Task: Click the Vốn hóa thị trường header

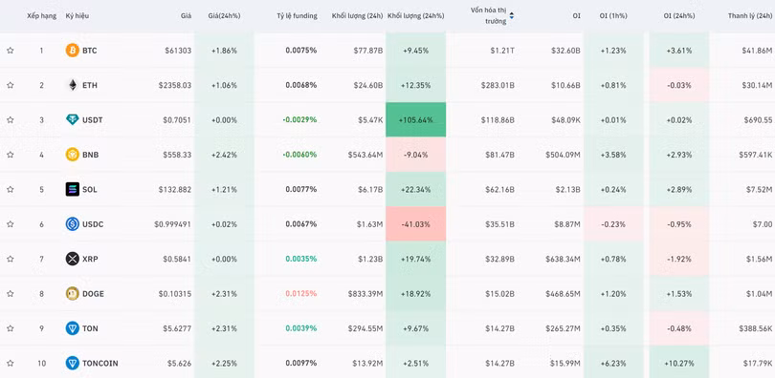Action: [x=488, y=16]
